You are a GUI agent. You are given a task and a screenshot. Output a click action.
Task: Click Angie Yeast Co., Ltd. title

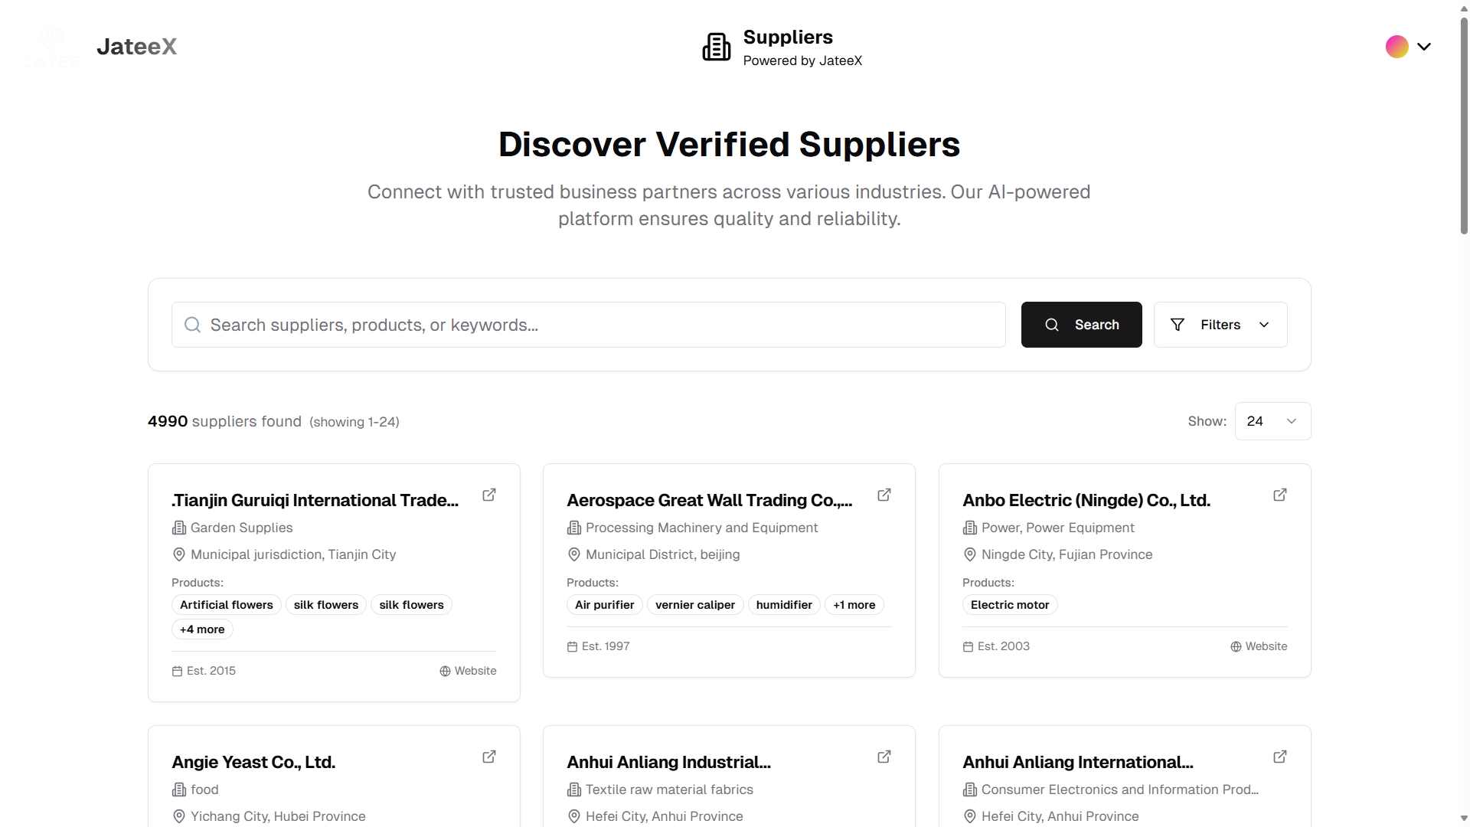coord(253,762)
